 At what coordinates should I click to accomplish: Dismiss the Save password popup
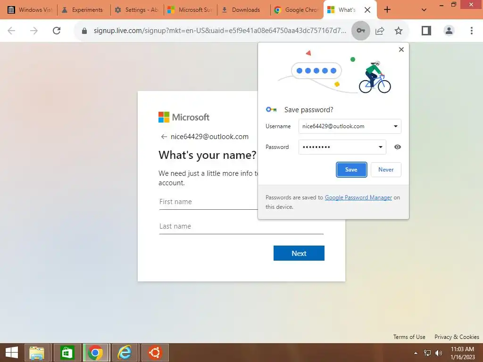point(401,49)
